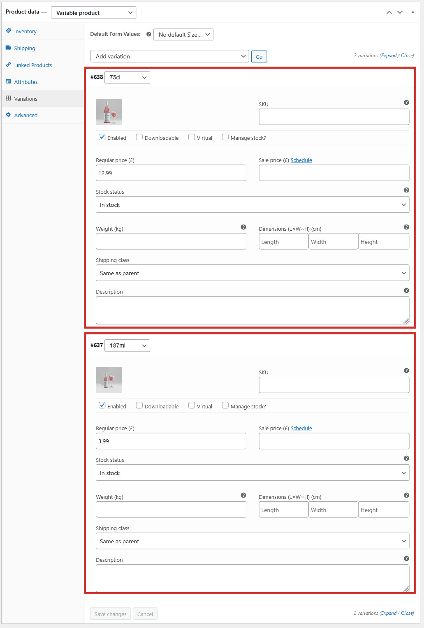
Task: Click the help icon beside Default Form Values
Action: (x=149, y=34)
